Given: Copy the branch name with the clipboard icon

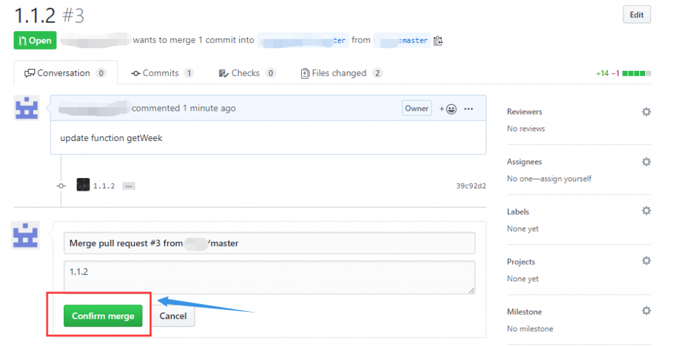Looking at the screenshot, I should click(x=438, y=40).
